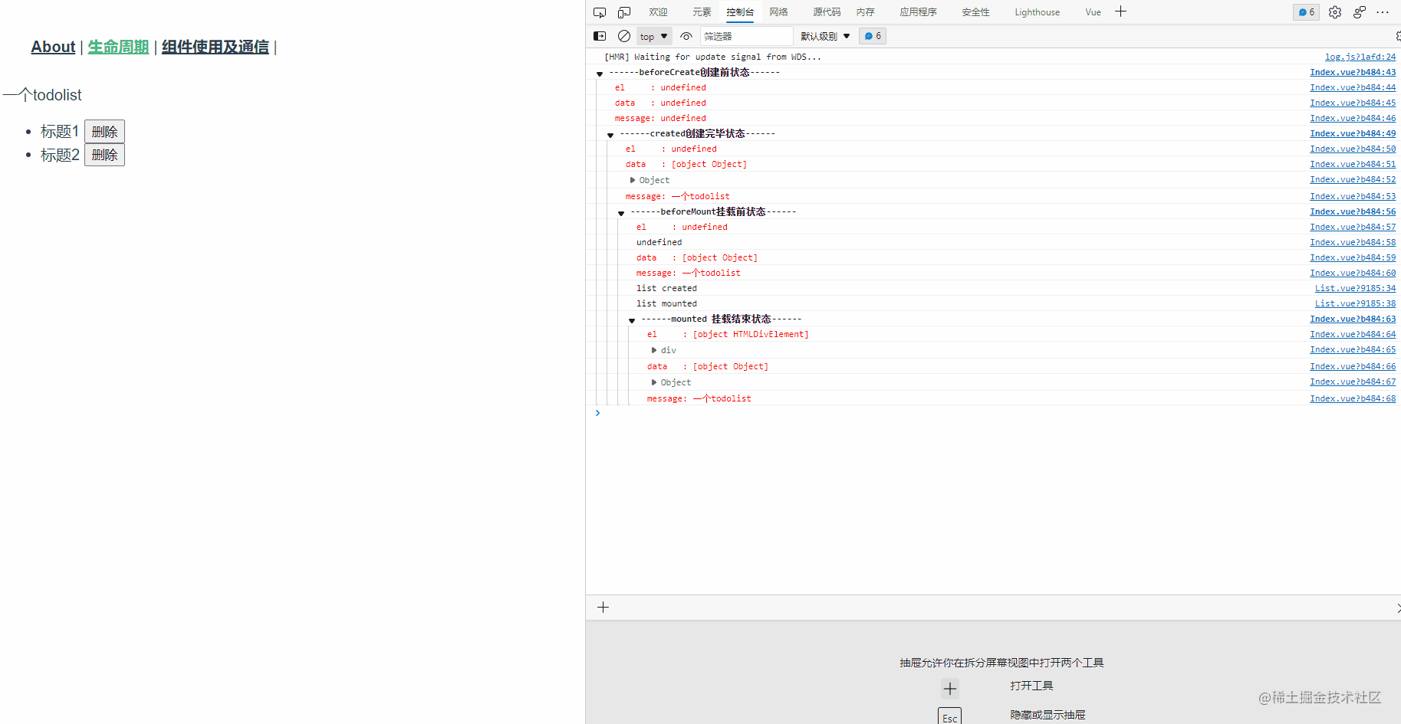This screenshot has height=724, width=1401.
Task: Open the 安全性 tab
Action: click(x=975, y=12)
